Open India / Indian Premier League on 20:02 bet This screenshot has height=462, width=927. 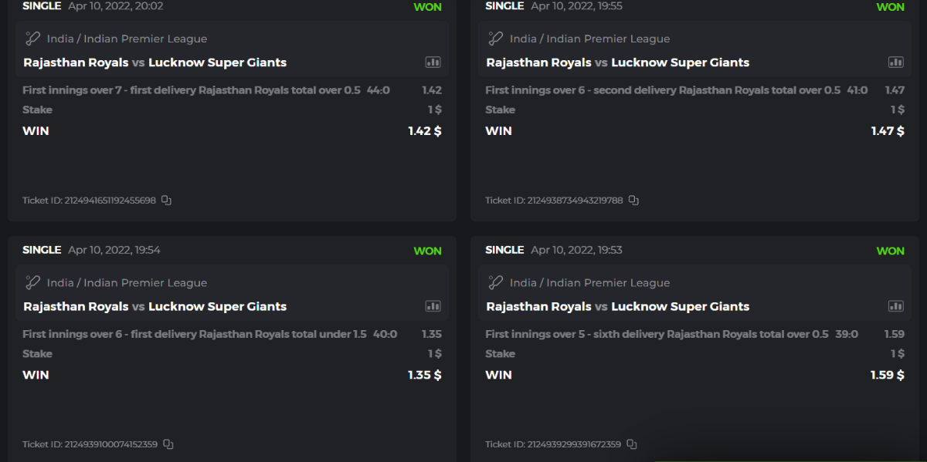(x=127, y=39)
